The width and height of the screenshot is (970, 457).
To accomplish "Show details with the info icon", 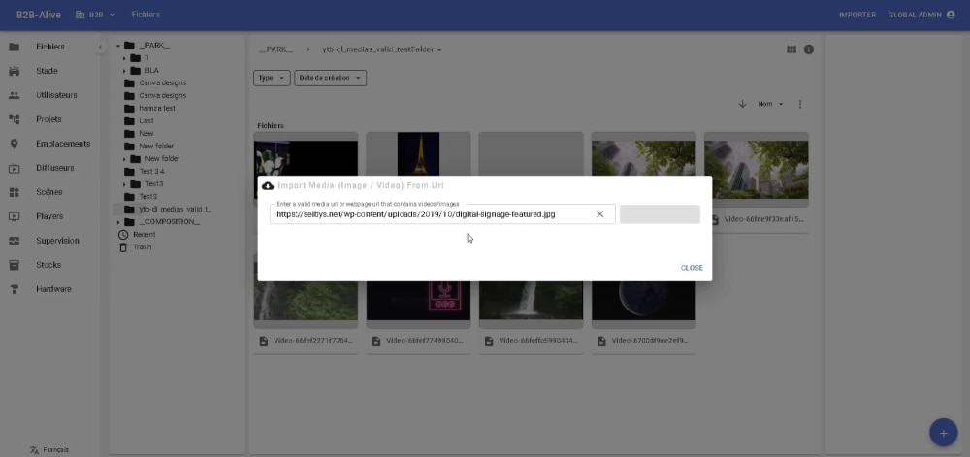I will point(809,49).
